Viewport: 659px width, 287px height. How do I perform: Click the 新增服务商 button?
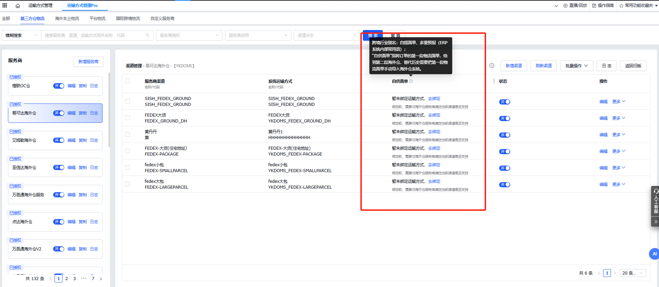pyautogui.click(x=88, y=62)
